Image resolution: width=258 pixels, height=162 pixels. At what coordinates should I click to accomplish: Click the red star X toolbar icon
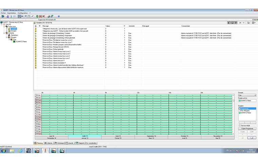coord(44,16)
